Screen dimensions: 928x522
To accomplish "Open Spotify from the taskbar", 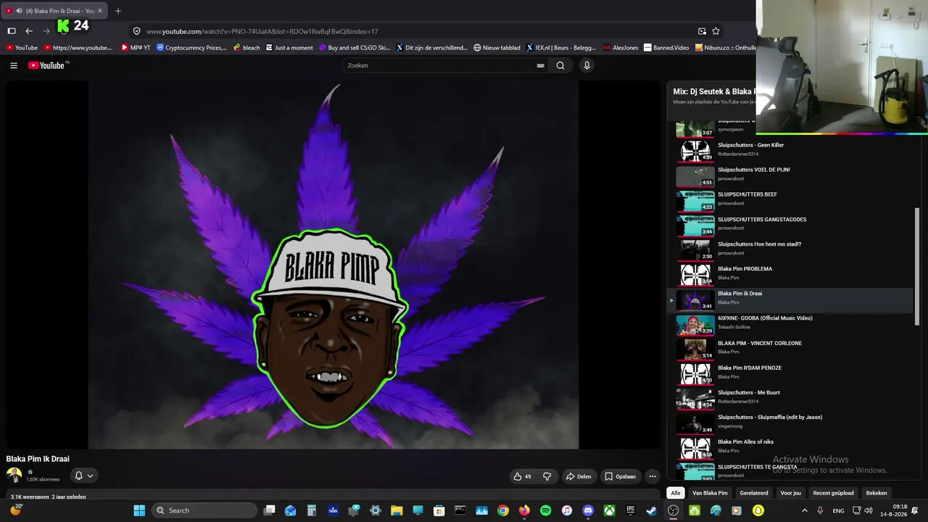I will click(x=546, y=510).
